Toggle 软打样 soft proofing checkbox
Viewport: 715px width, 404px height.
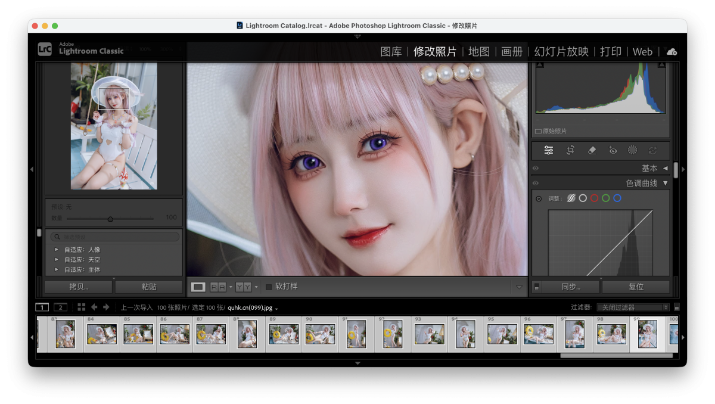click(269, 287)
